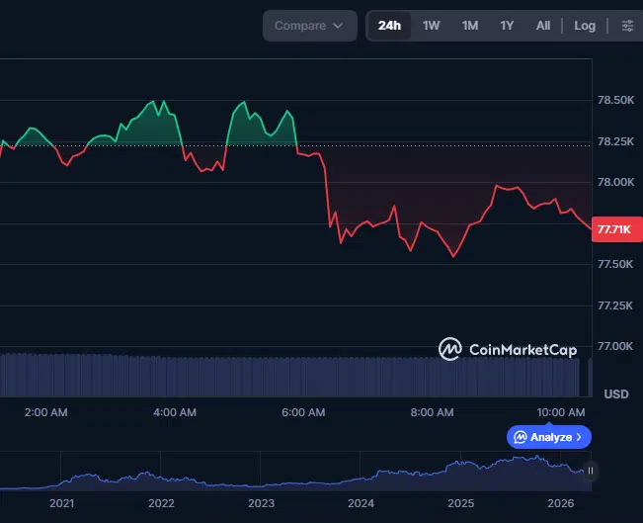Screen dimensions: 643x523
Task: Select the 24h time range tab
Action: tap(389, 26)
